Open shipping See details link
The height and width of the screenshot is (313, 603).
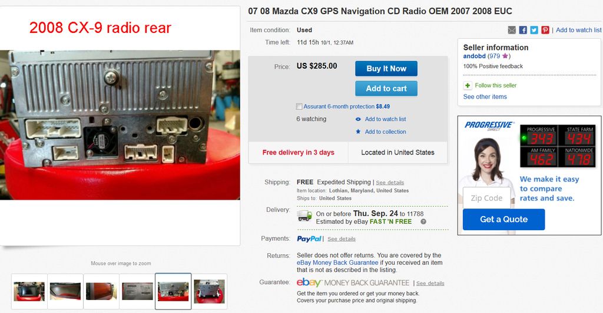coord(390,183)
